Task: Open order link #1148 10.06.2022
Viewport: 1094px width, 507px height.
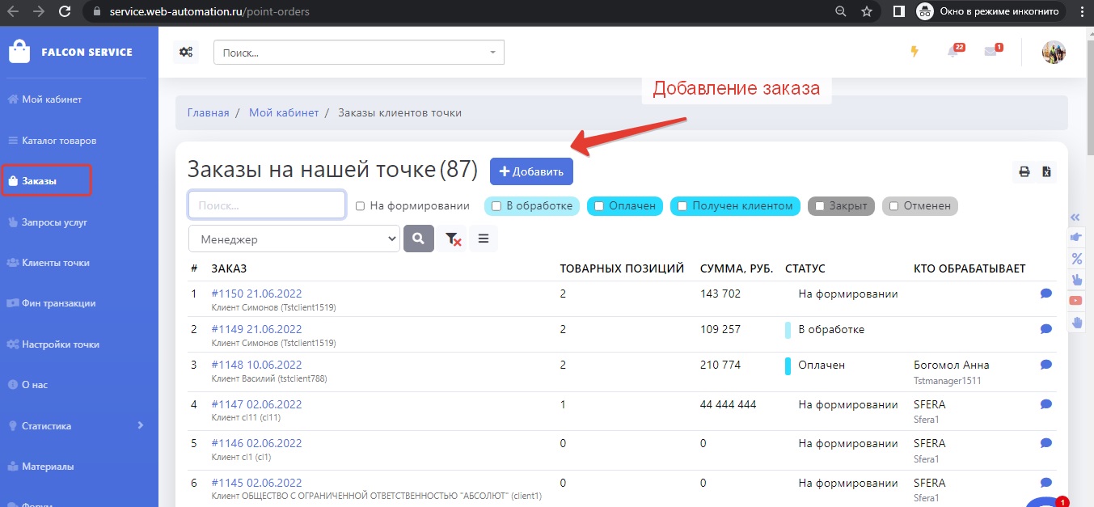Action: (x=256, y=365)
